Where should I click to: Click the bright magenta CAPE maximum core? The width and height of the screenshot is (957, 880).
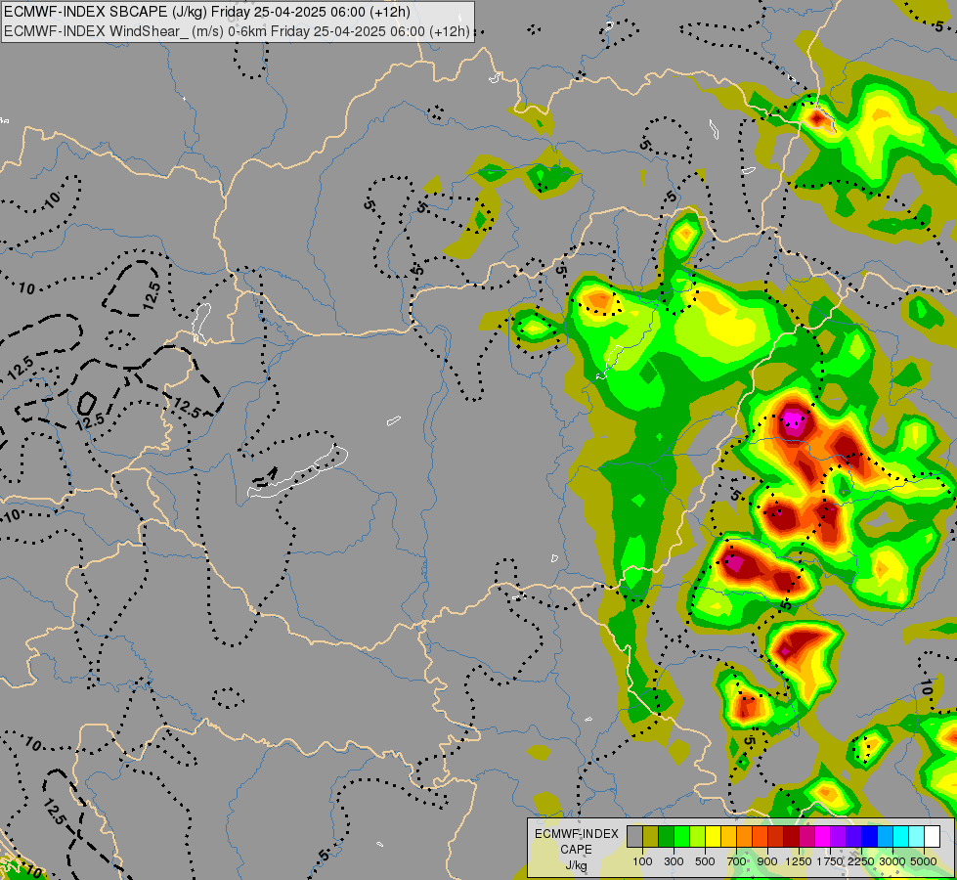(794, 420)
